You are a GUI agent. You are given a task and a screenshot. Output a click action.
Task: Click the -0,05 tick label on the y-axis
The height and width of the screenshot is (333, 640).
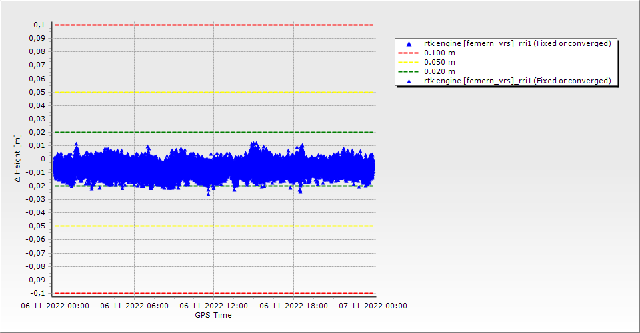click(x=35, y=226)
